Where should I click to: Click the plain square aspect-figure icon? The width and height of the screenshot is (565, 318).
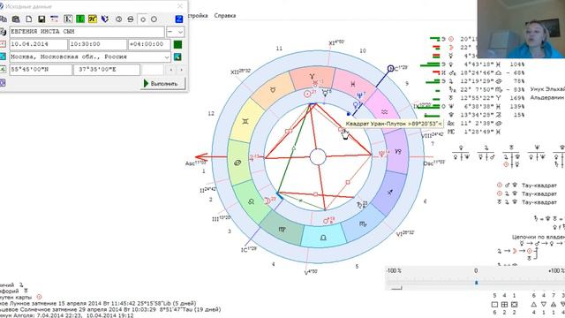494,305
